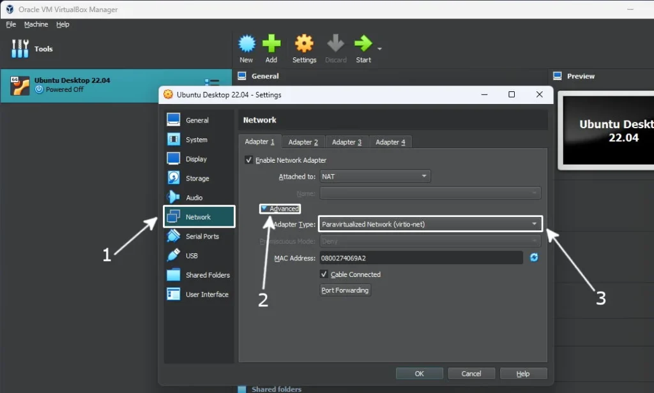Open Network settings category

pos(199,217)
